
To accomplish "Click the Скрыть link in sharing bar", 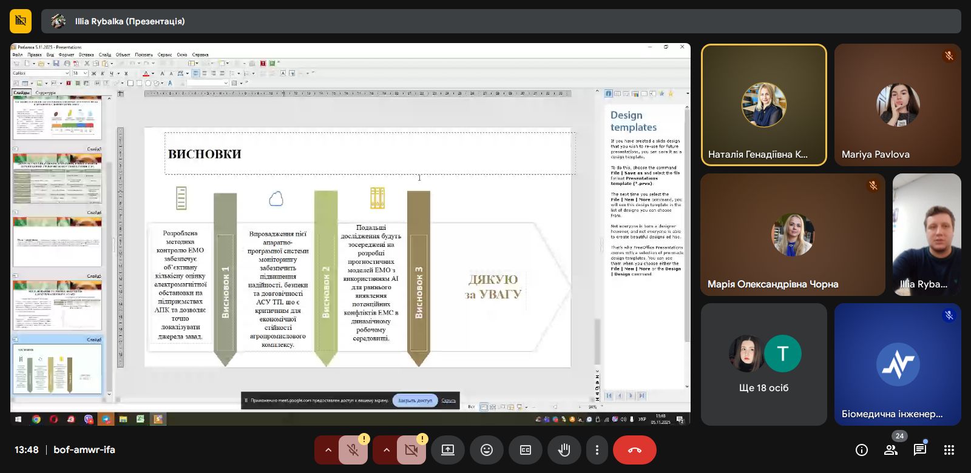I will (448, 400).
